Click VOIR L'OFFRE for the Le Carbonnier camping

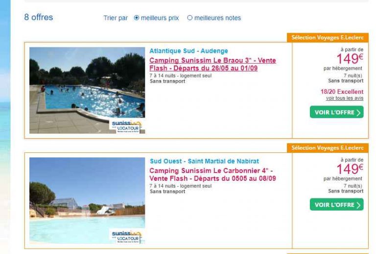pos(337,205)
